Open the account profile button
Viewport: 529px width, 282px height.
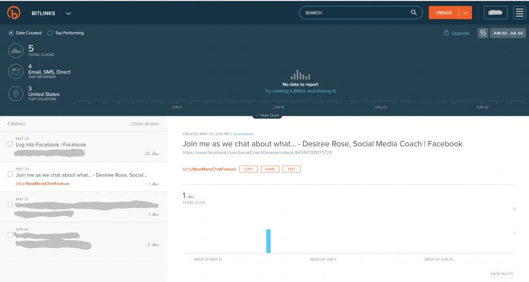click(x=495, y=13)
